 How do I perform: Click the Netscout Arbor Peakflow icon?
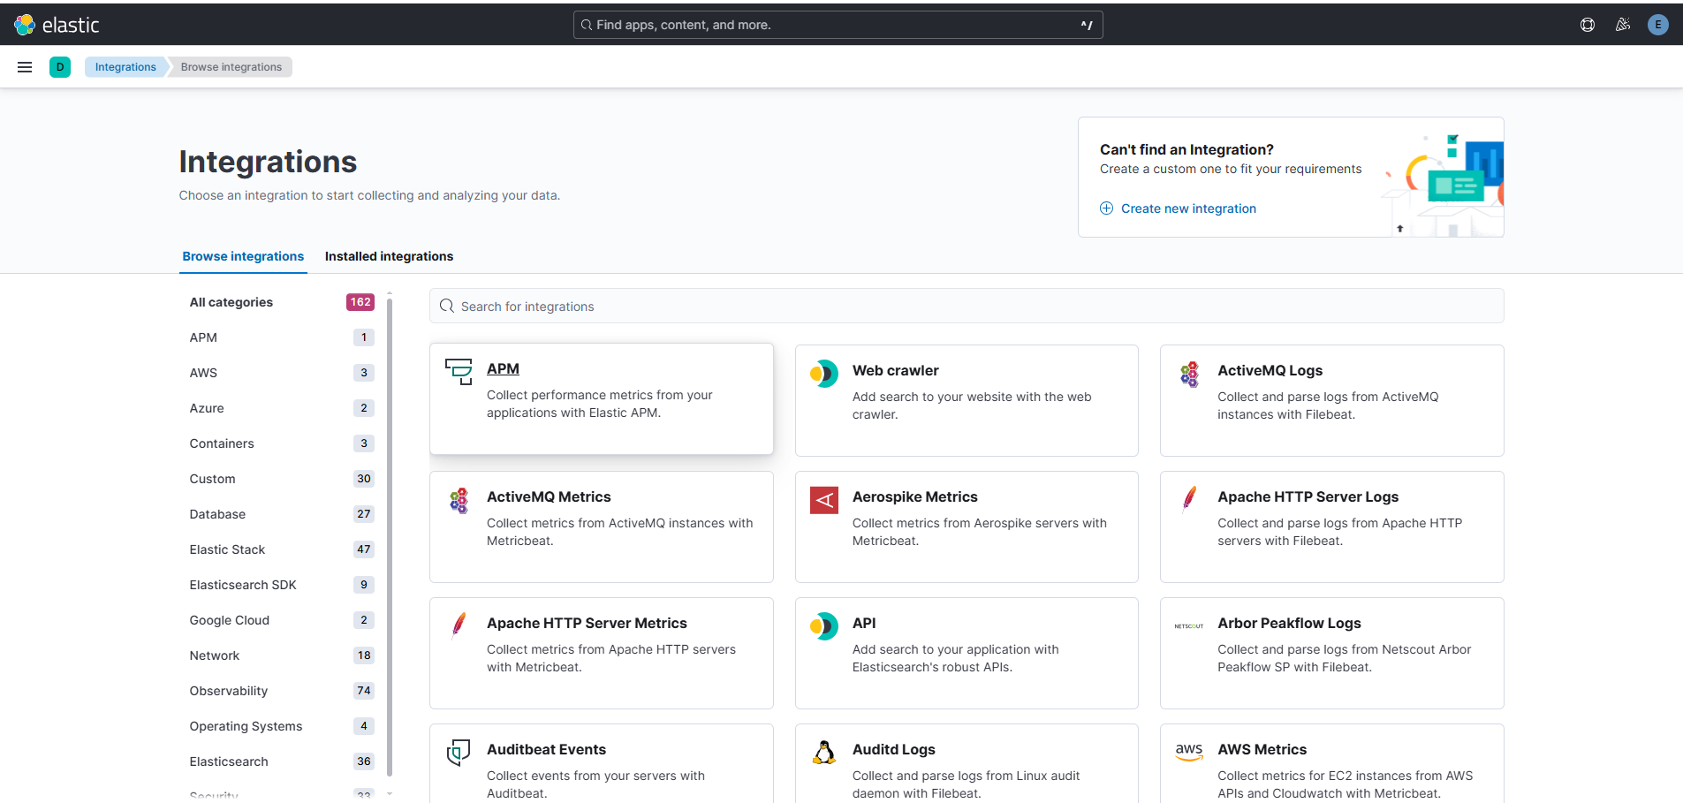pos(1189,626)
